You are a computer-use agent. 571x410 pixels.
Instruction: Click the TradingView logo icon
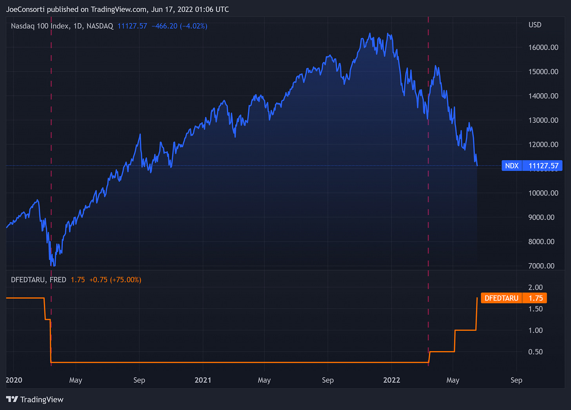(12, 399)
